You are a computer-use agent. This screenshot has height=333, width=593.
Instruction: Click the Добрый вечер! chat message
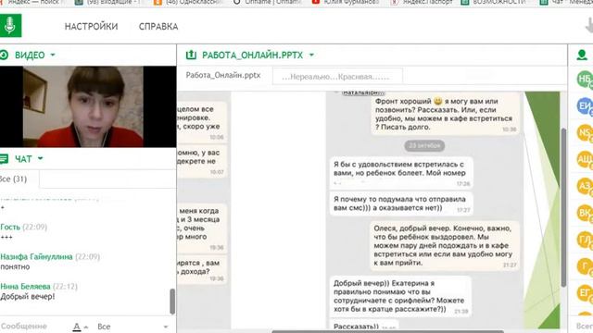coord(28,297)
